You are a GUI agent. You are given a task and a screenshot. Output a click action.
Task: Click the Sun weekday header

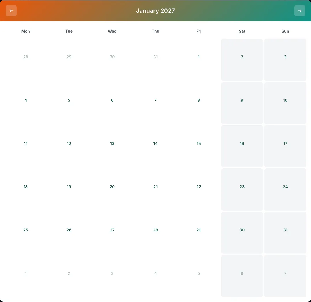coord(285,31)
